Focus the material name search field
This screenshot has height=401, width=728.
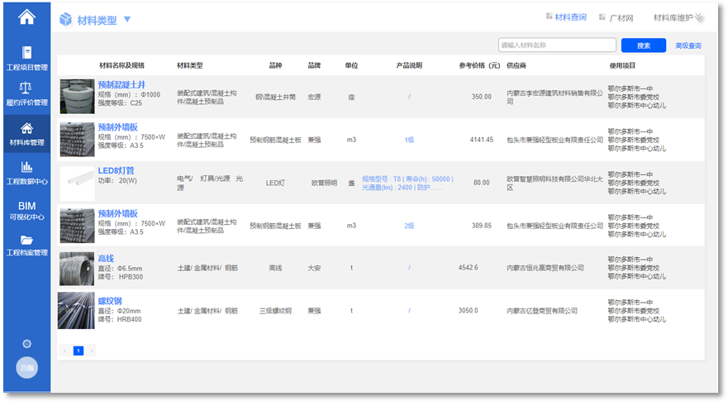[556, 45]
